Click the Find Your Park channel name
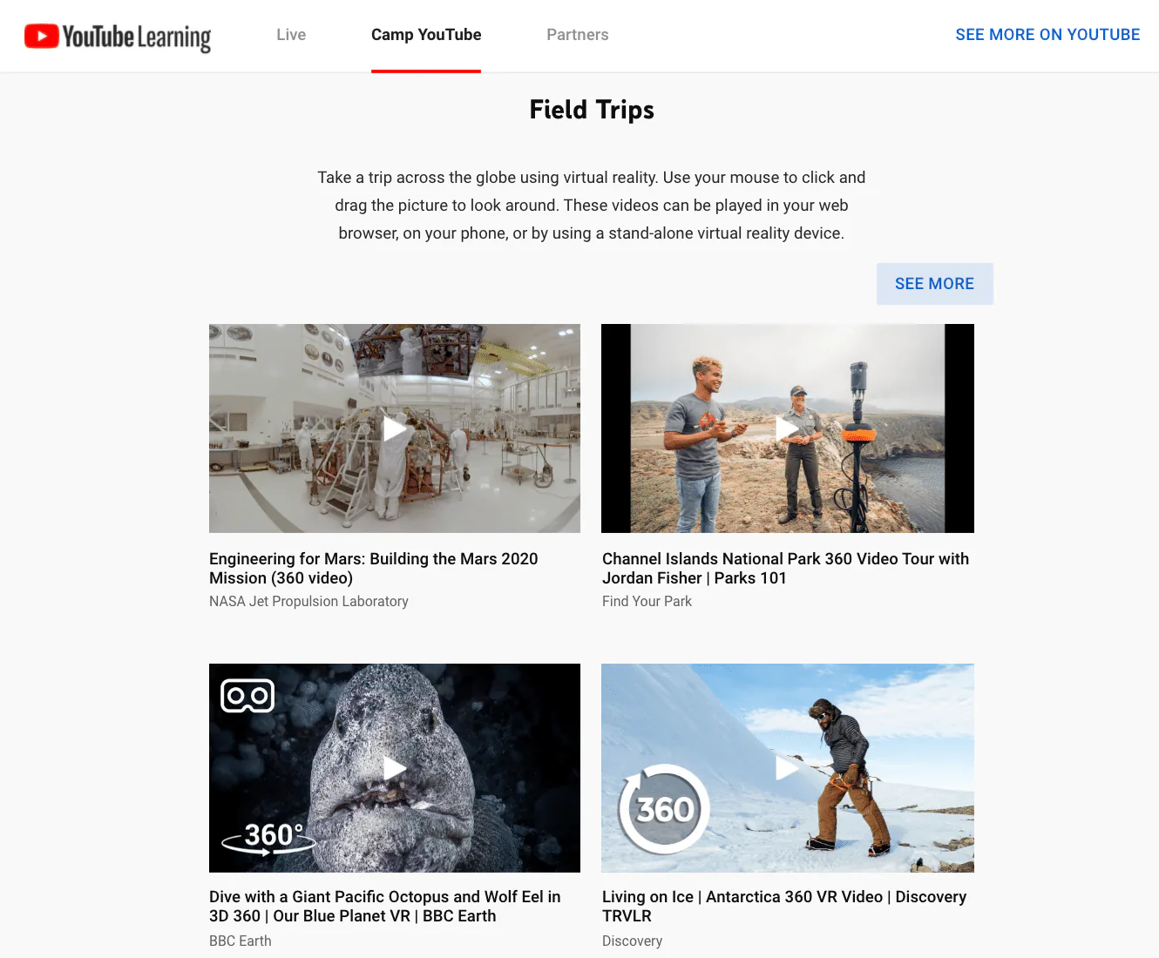 [x=647, y=602]
